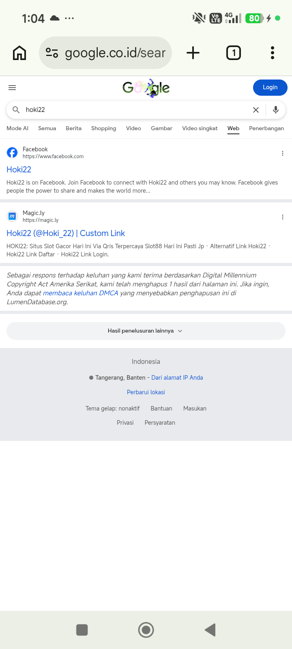Image resolution: width=292 pixels, height=649 pixels.
Task: Switch to the Gambar tab
Action: click(x=161, y=128)
